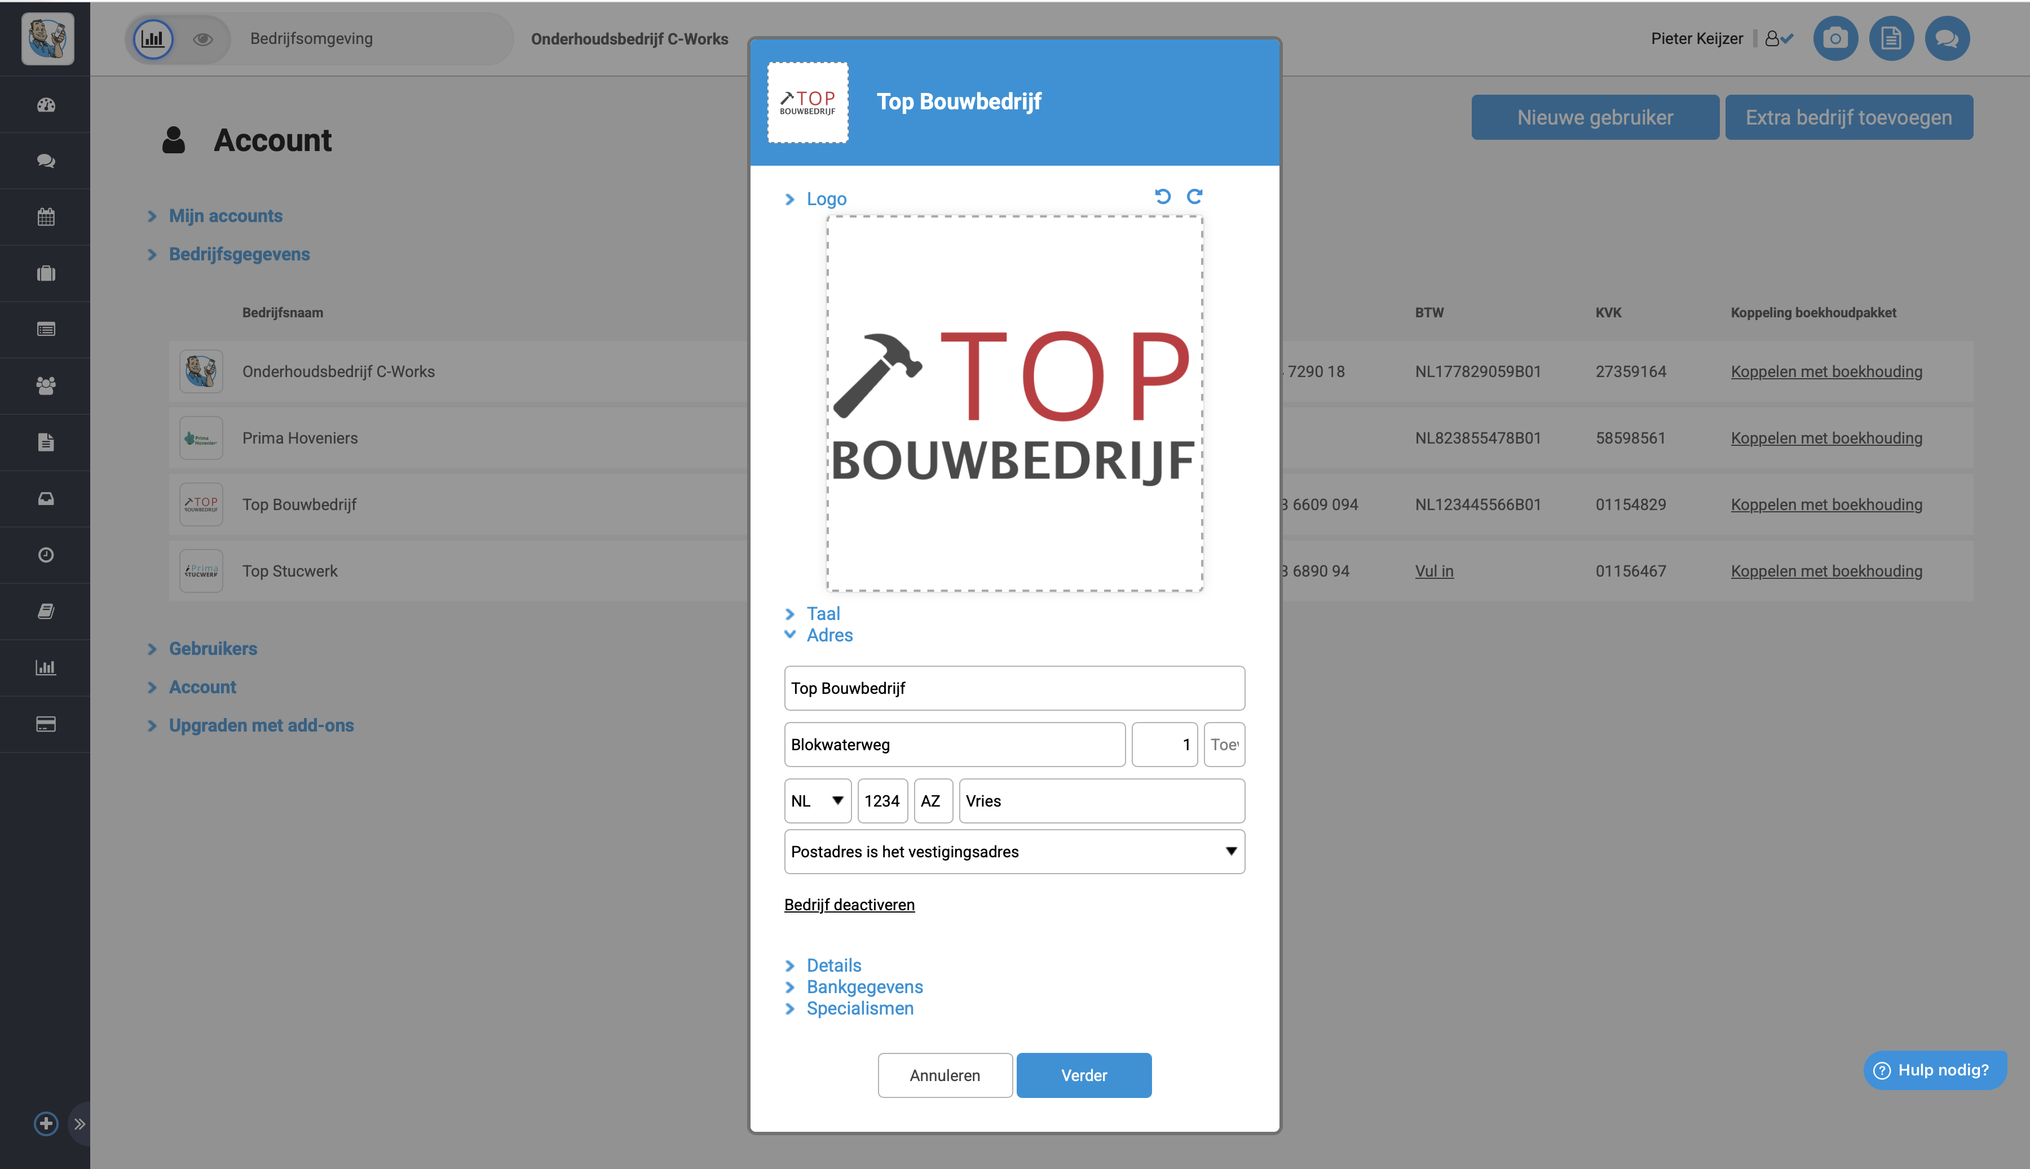
Task: Rotate logo clockwise with right arrow icon
Action: coord(1195,197)
